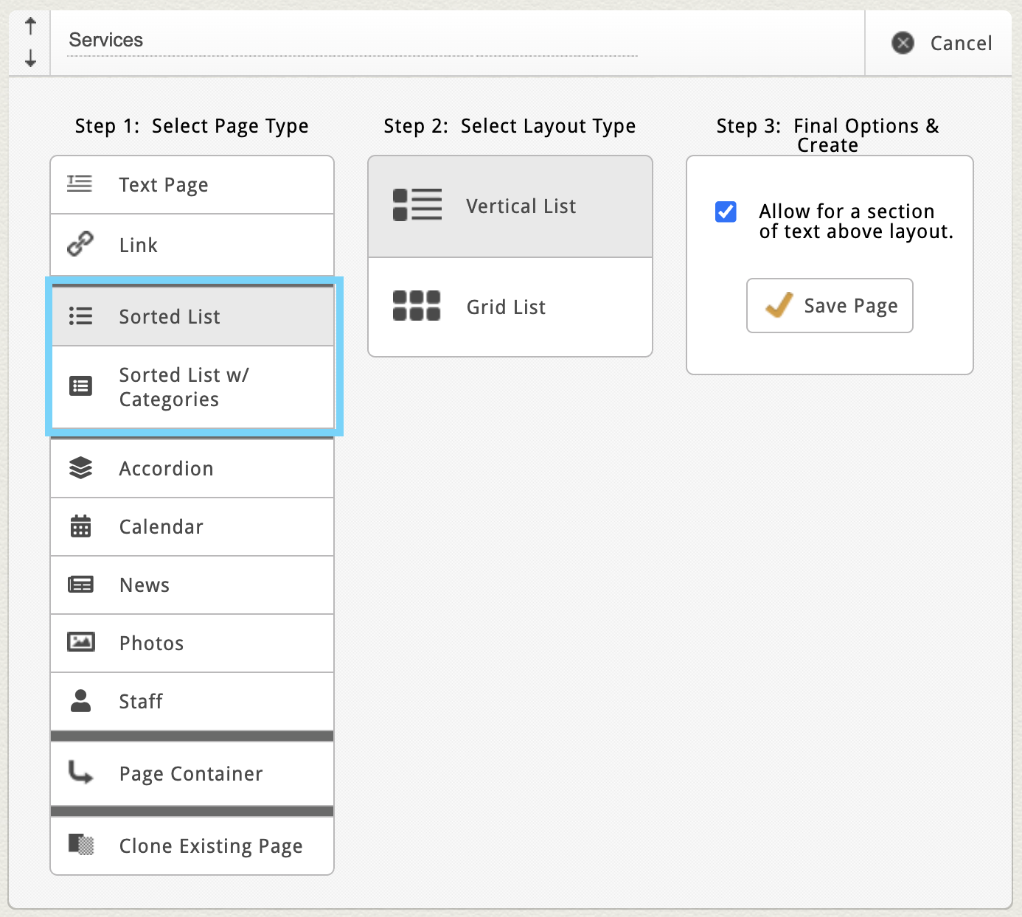
Task: Click the chain Link icon
Action: coord(80,244)
